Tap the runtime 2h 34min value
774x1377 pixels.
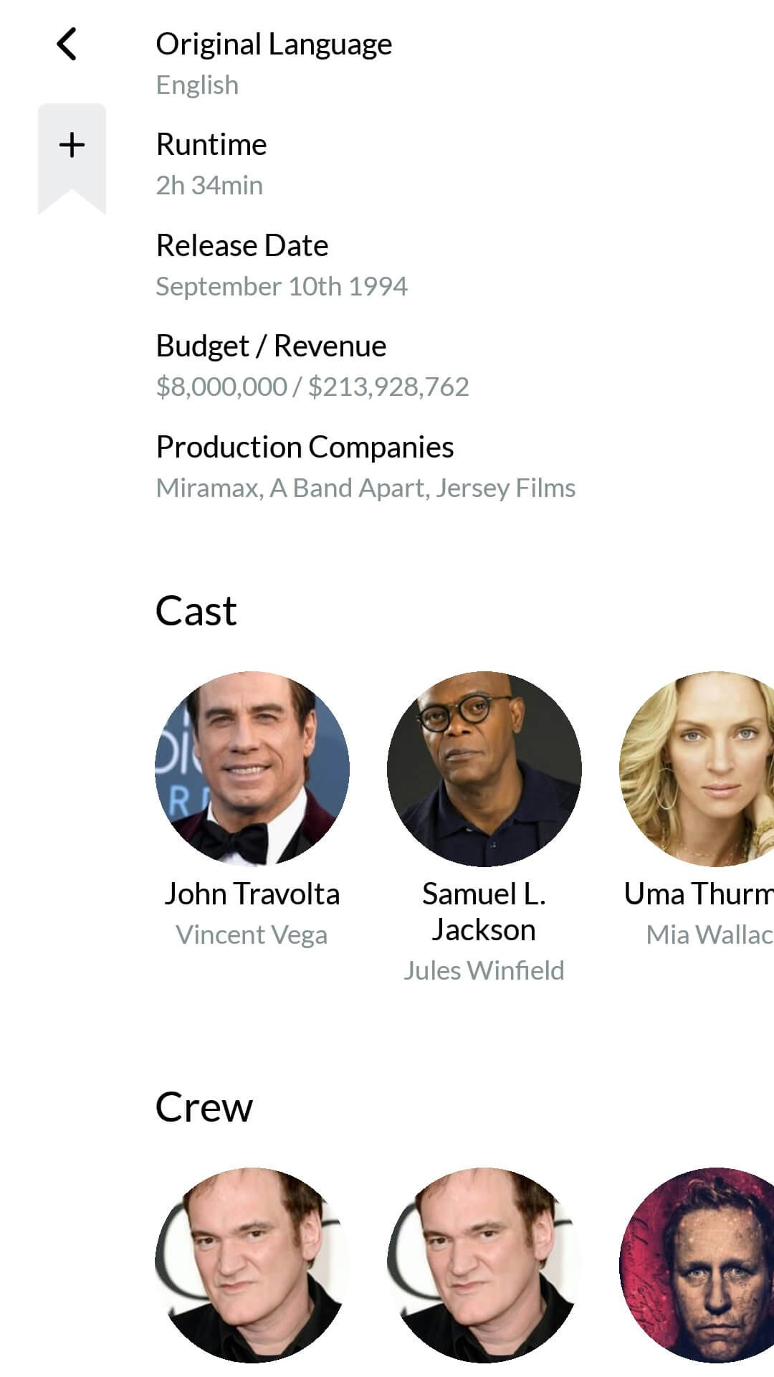(x=209, y=185)
